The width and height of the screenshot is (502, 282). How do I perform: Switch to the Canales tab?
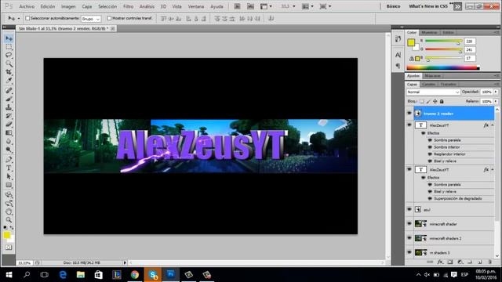point(428,85)
